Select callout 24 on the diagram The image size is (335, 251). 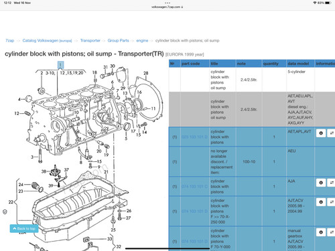click(21, 185)
